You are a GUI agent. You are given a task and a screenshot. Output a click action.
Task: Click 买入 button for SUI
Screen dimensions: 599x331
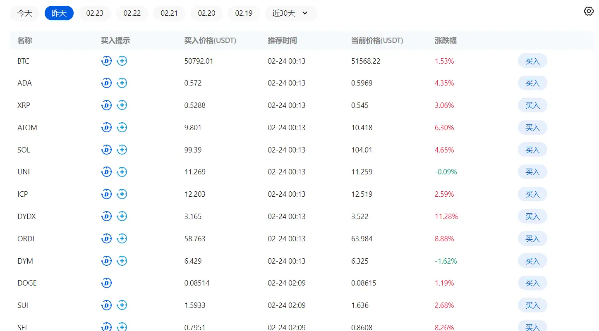pos(532,305)
